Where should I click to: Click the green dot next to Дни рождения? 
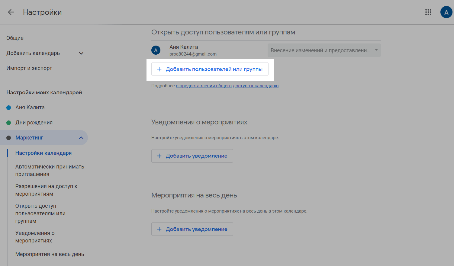(x=9, y=123)
